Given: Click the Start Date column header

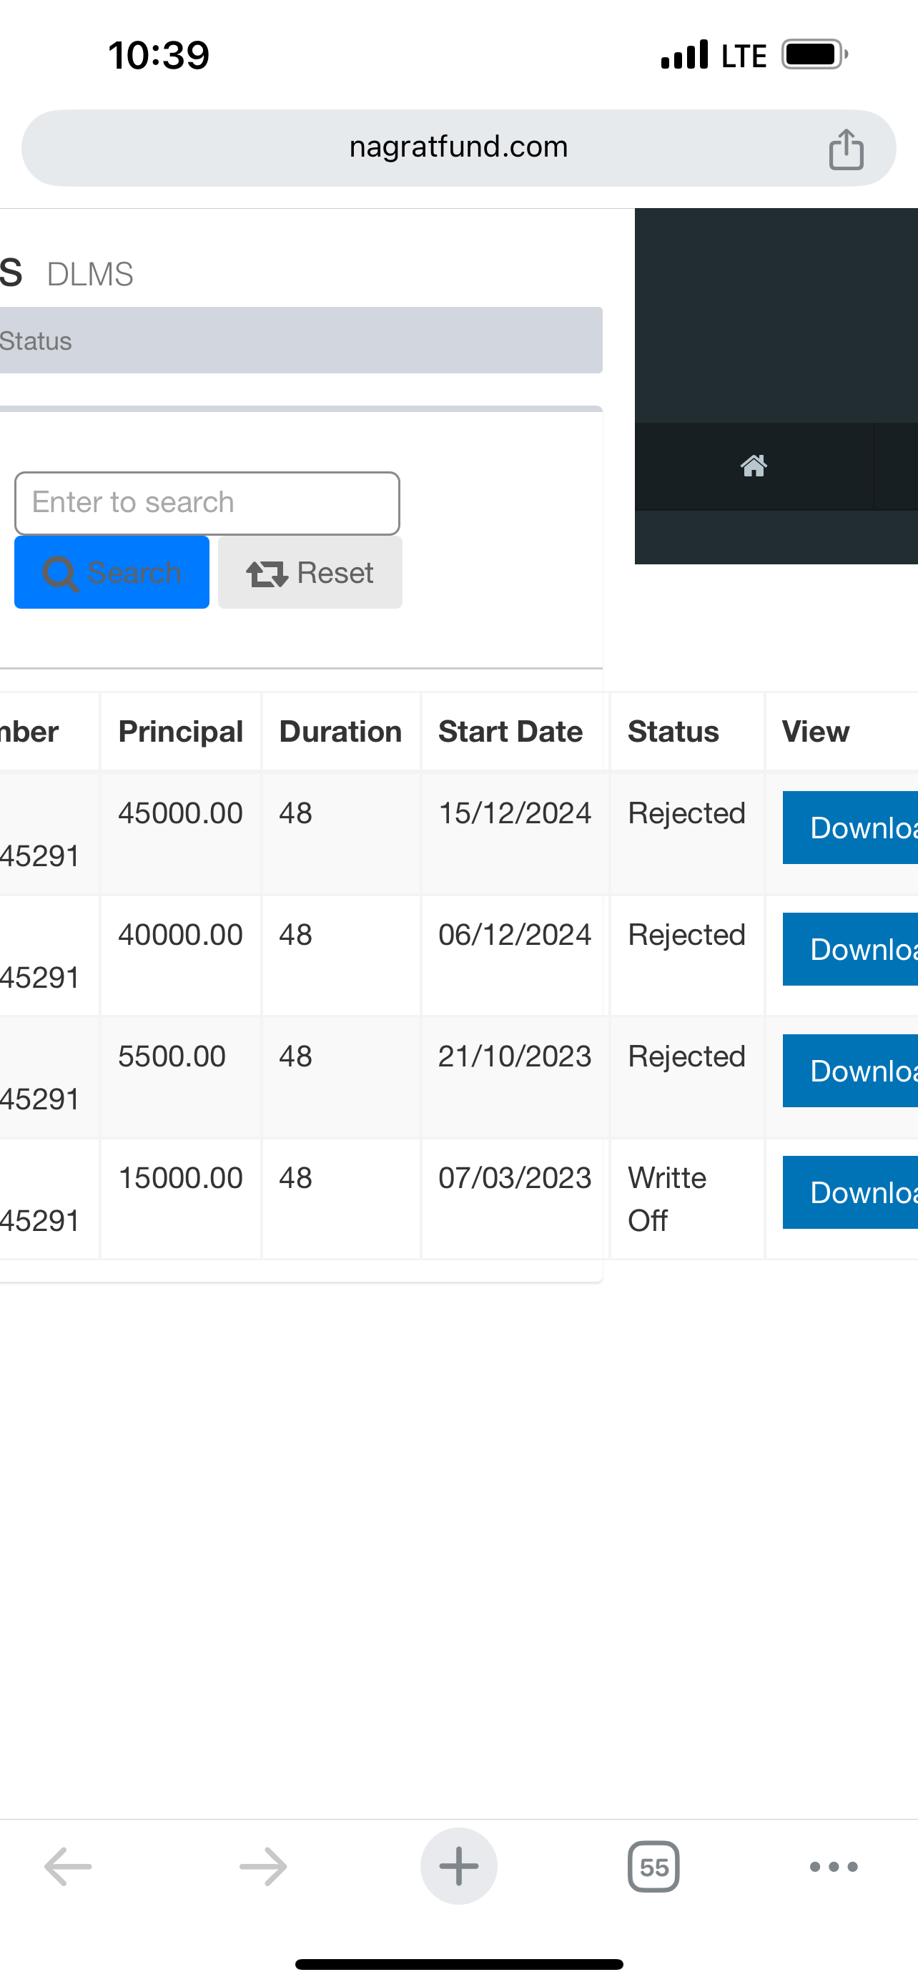Looking at the screenshot, I should (510, 731).
